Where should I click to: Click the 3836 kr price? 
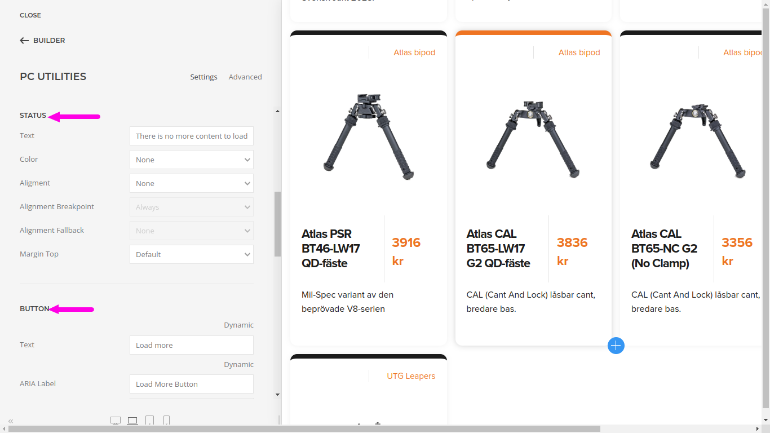pyautogui.click(x=572, y=251)
